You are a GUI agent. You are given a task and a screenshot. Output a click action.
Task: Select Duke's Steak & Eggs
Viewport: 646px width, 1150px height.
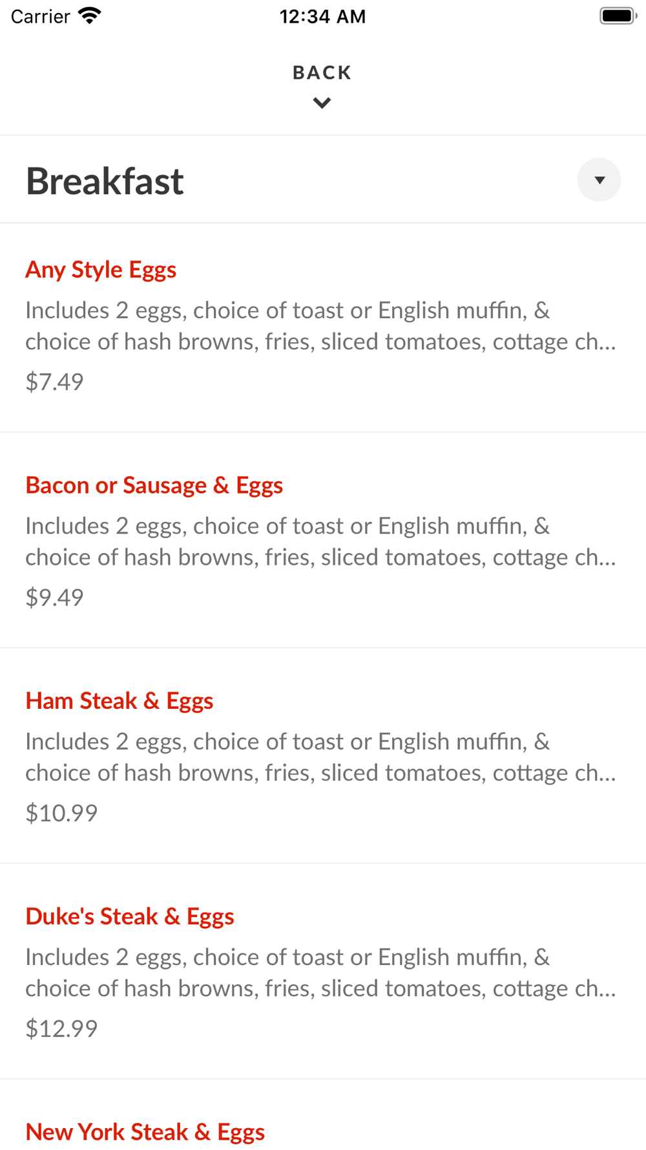(x=130, y=916)
